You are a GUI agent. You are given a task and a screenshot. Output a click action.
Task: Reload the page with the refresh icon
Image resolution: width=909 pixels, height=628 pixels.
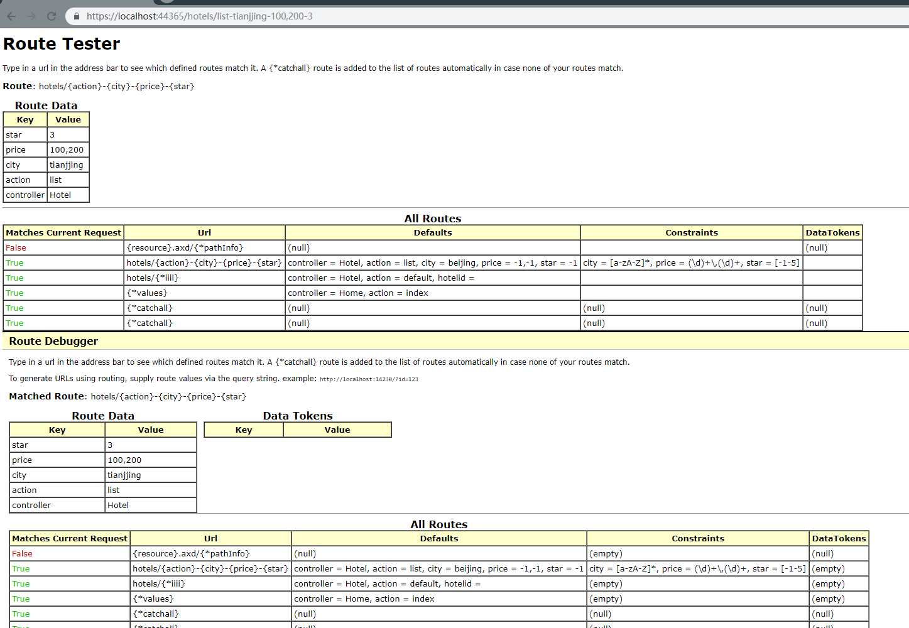coord(52,16)
